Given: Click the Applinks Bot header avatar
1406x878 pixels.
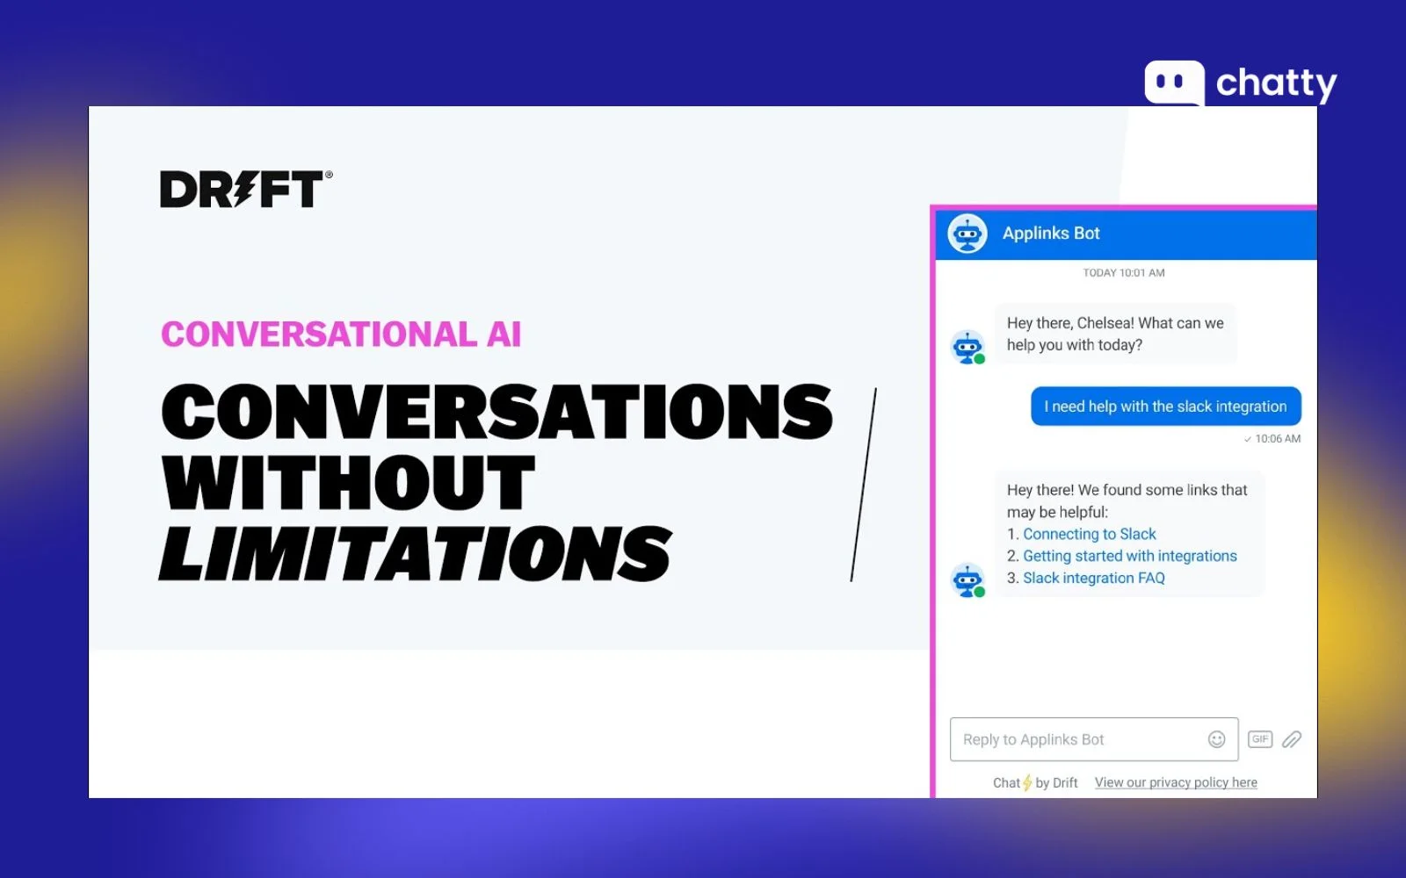Looking at the screenshot, I should 968,234.
